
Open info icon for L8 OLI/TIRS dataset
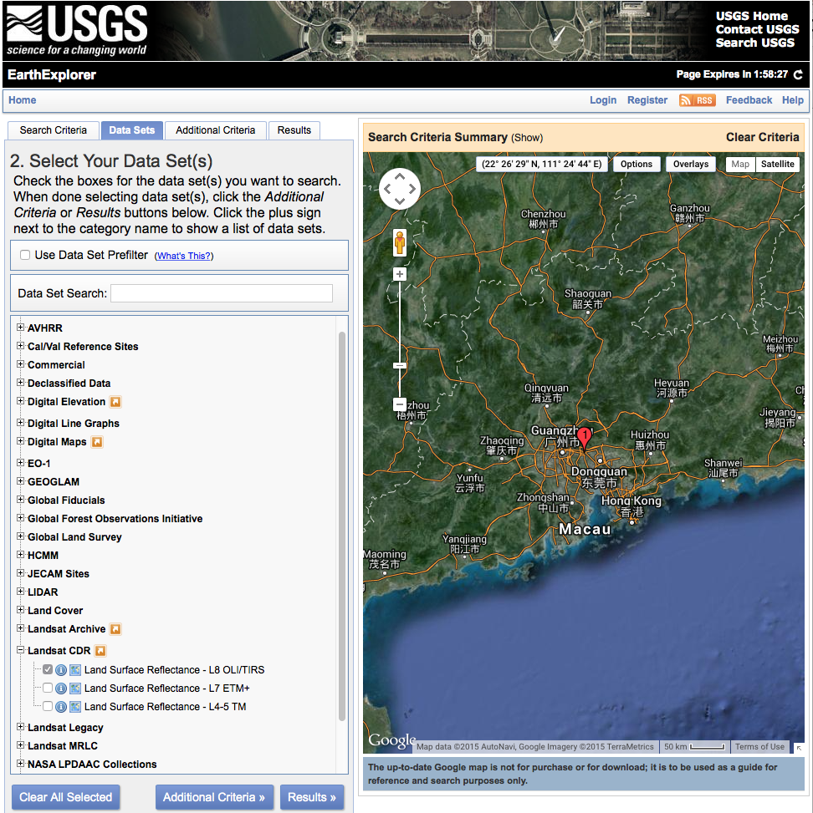(61, 670)
